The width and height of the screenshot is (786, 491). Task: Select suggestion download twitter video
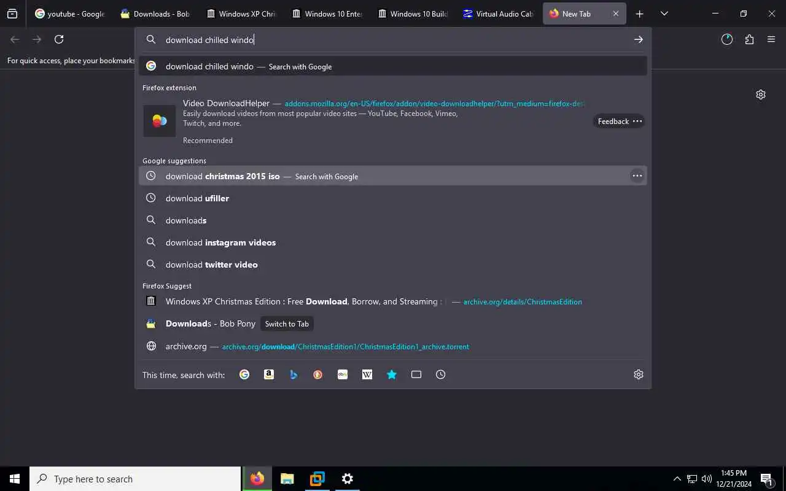[393, 265]
